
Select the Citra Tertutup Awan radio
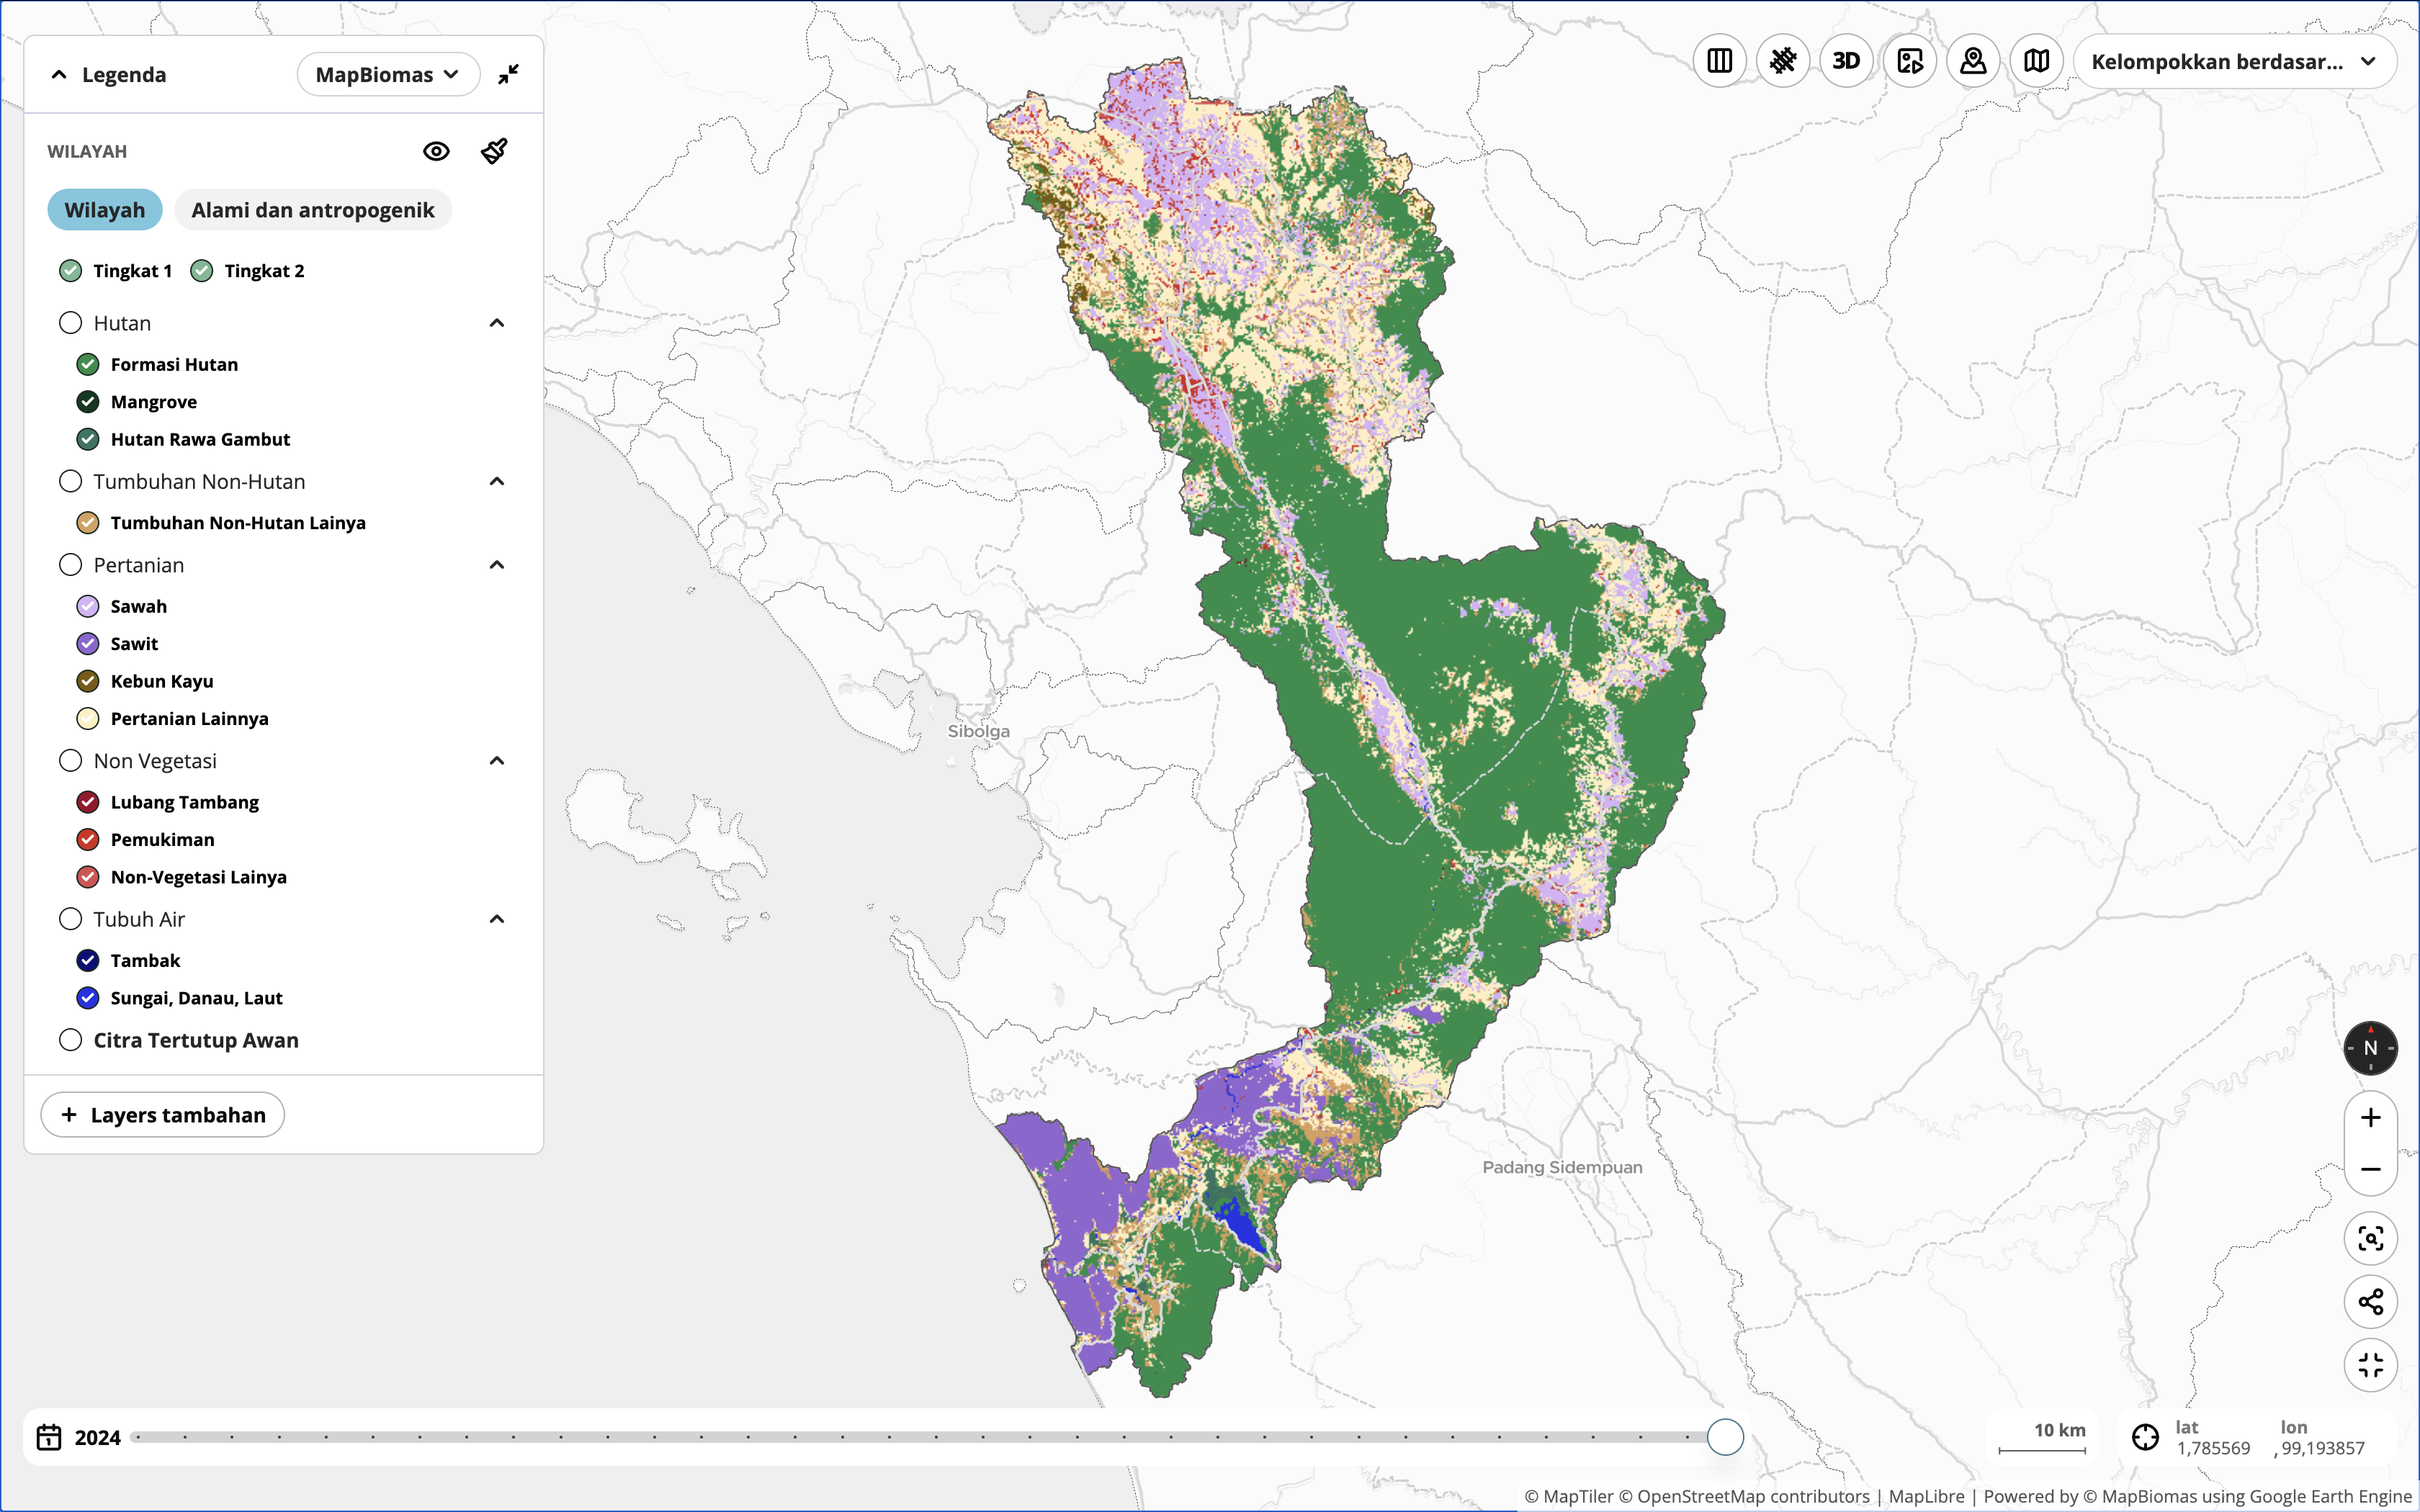coord(70,1040)
